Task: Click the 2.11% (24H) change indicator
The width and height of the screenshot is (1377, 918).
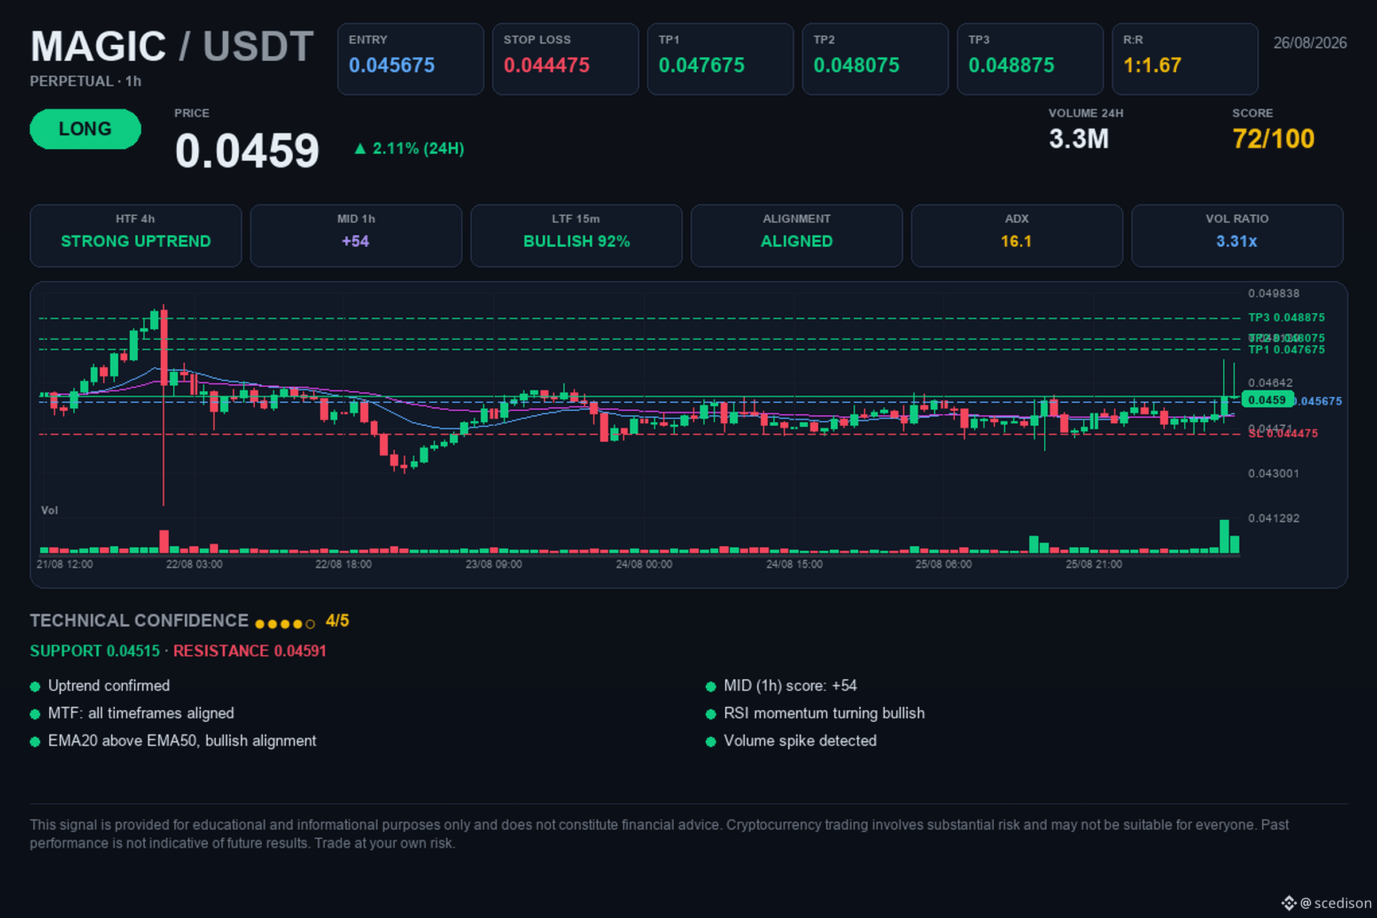Action: (409, 149)
